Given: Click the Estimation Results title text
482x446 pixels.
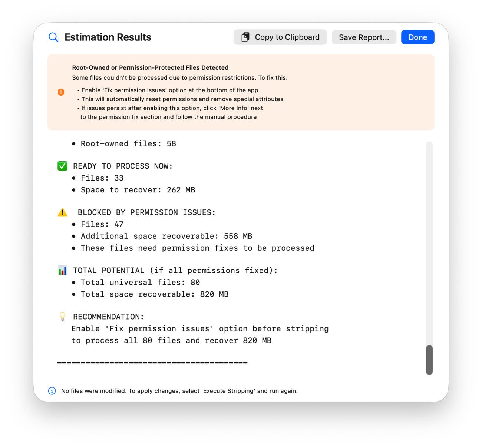Looking at the screenshot, I should (108, 37).
